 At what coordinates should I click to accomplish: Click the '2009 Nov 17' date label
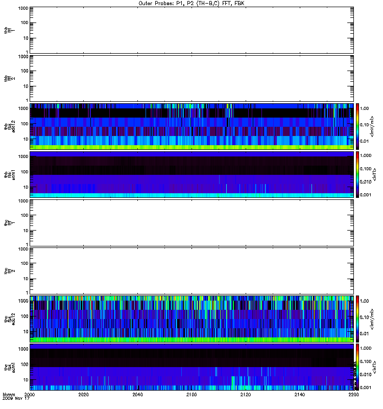(16, 398)
